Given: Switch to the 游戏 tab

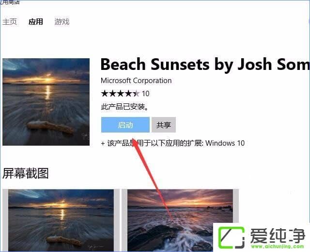Looking at the screenshot, I should click(x=62, y=21).
